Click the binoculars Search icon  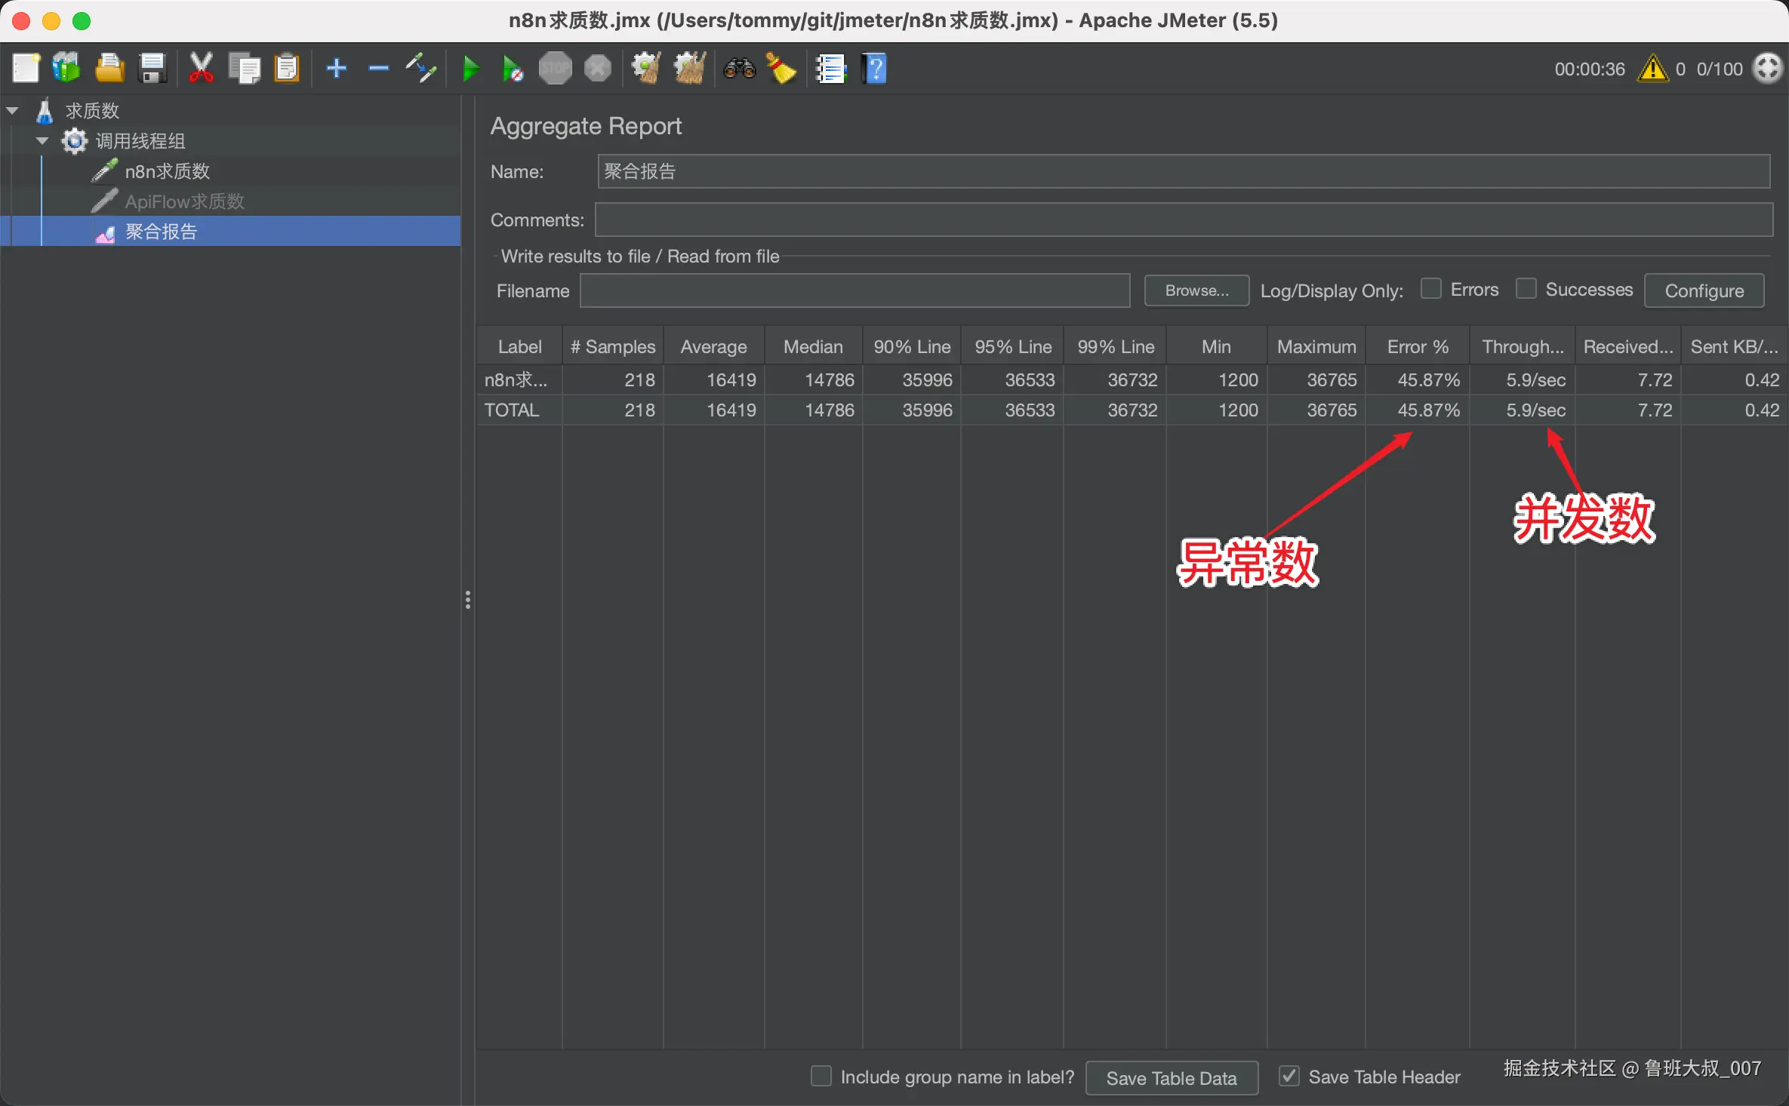[x=739, y=69]
